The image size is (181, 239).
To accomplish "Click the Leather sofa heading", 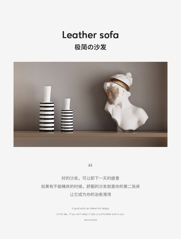I will click(90, 35).
